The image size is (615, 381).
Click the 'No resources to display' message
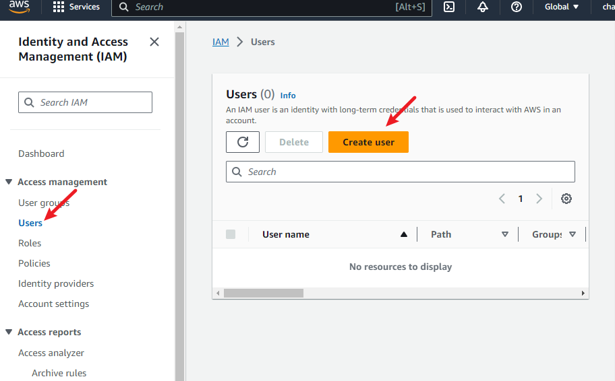[401, 267]
